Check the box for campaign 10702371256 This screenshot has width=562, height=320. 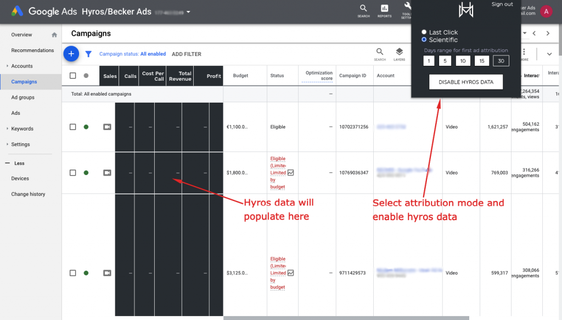click(x=73, y=127)
